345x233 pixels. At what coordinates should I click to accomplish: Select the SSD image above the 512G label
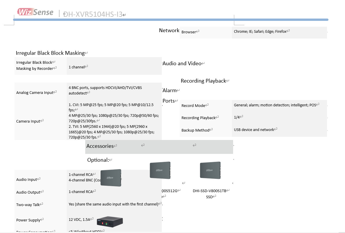click(160, 170)
